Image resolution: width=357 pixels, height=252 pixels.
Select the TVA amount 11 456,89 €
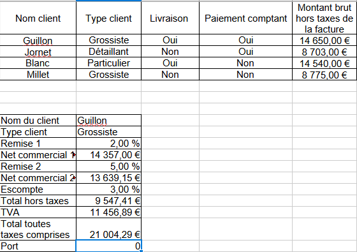108,212
